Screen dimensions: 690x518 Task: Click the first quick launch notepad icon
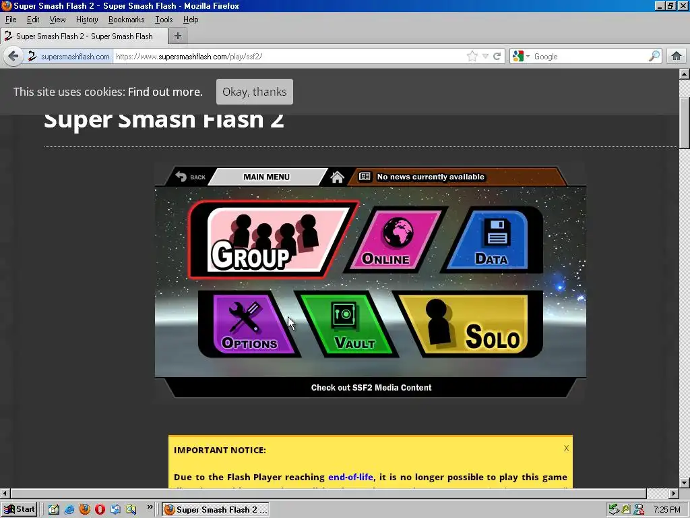(54, 510)
